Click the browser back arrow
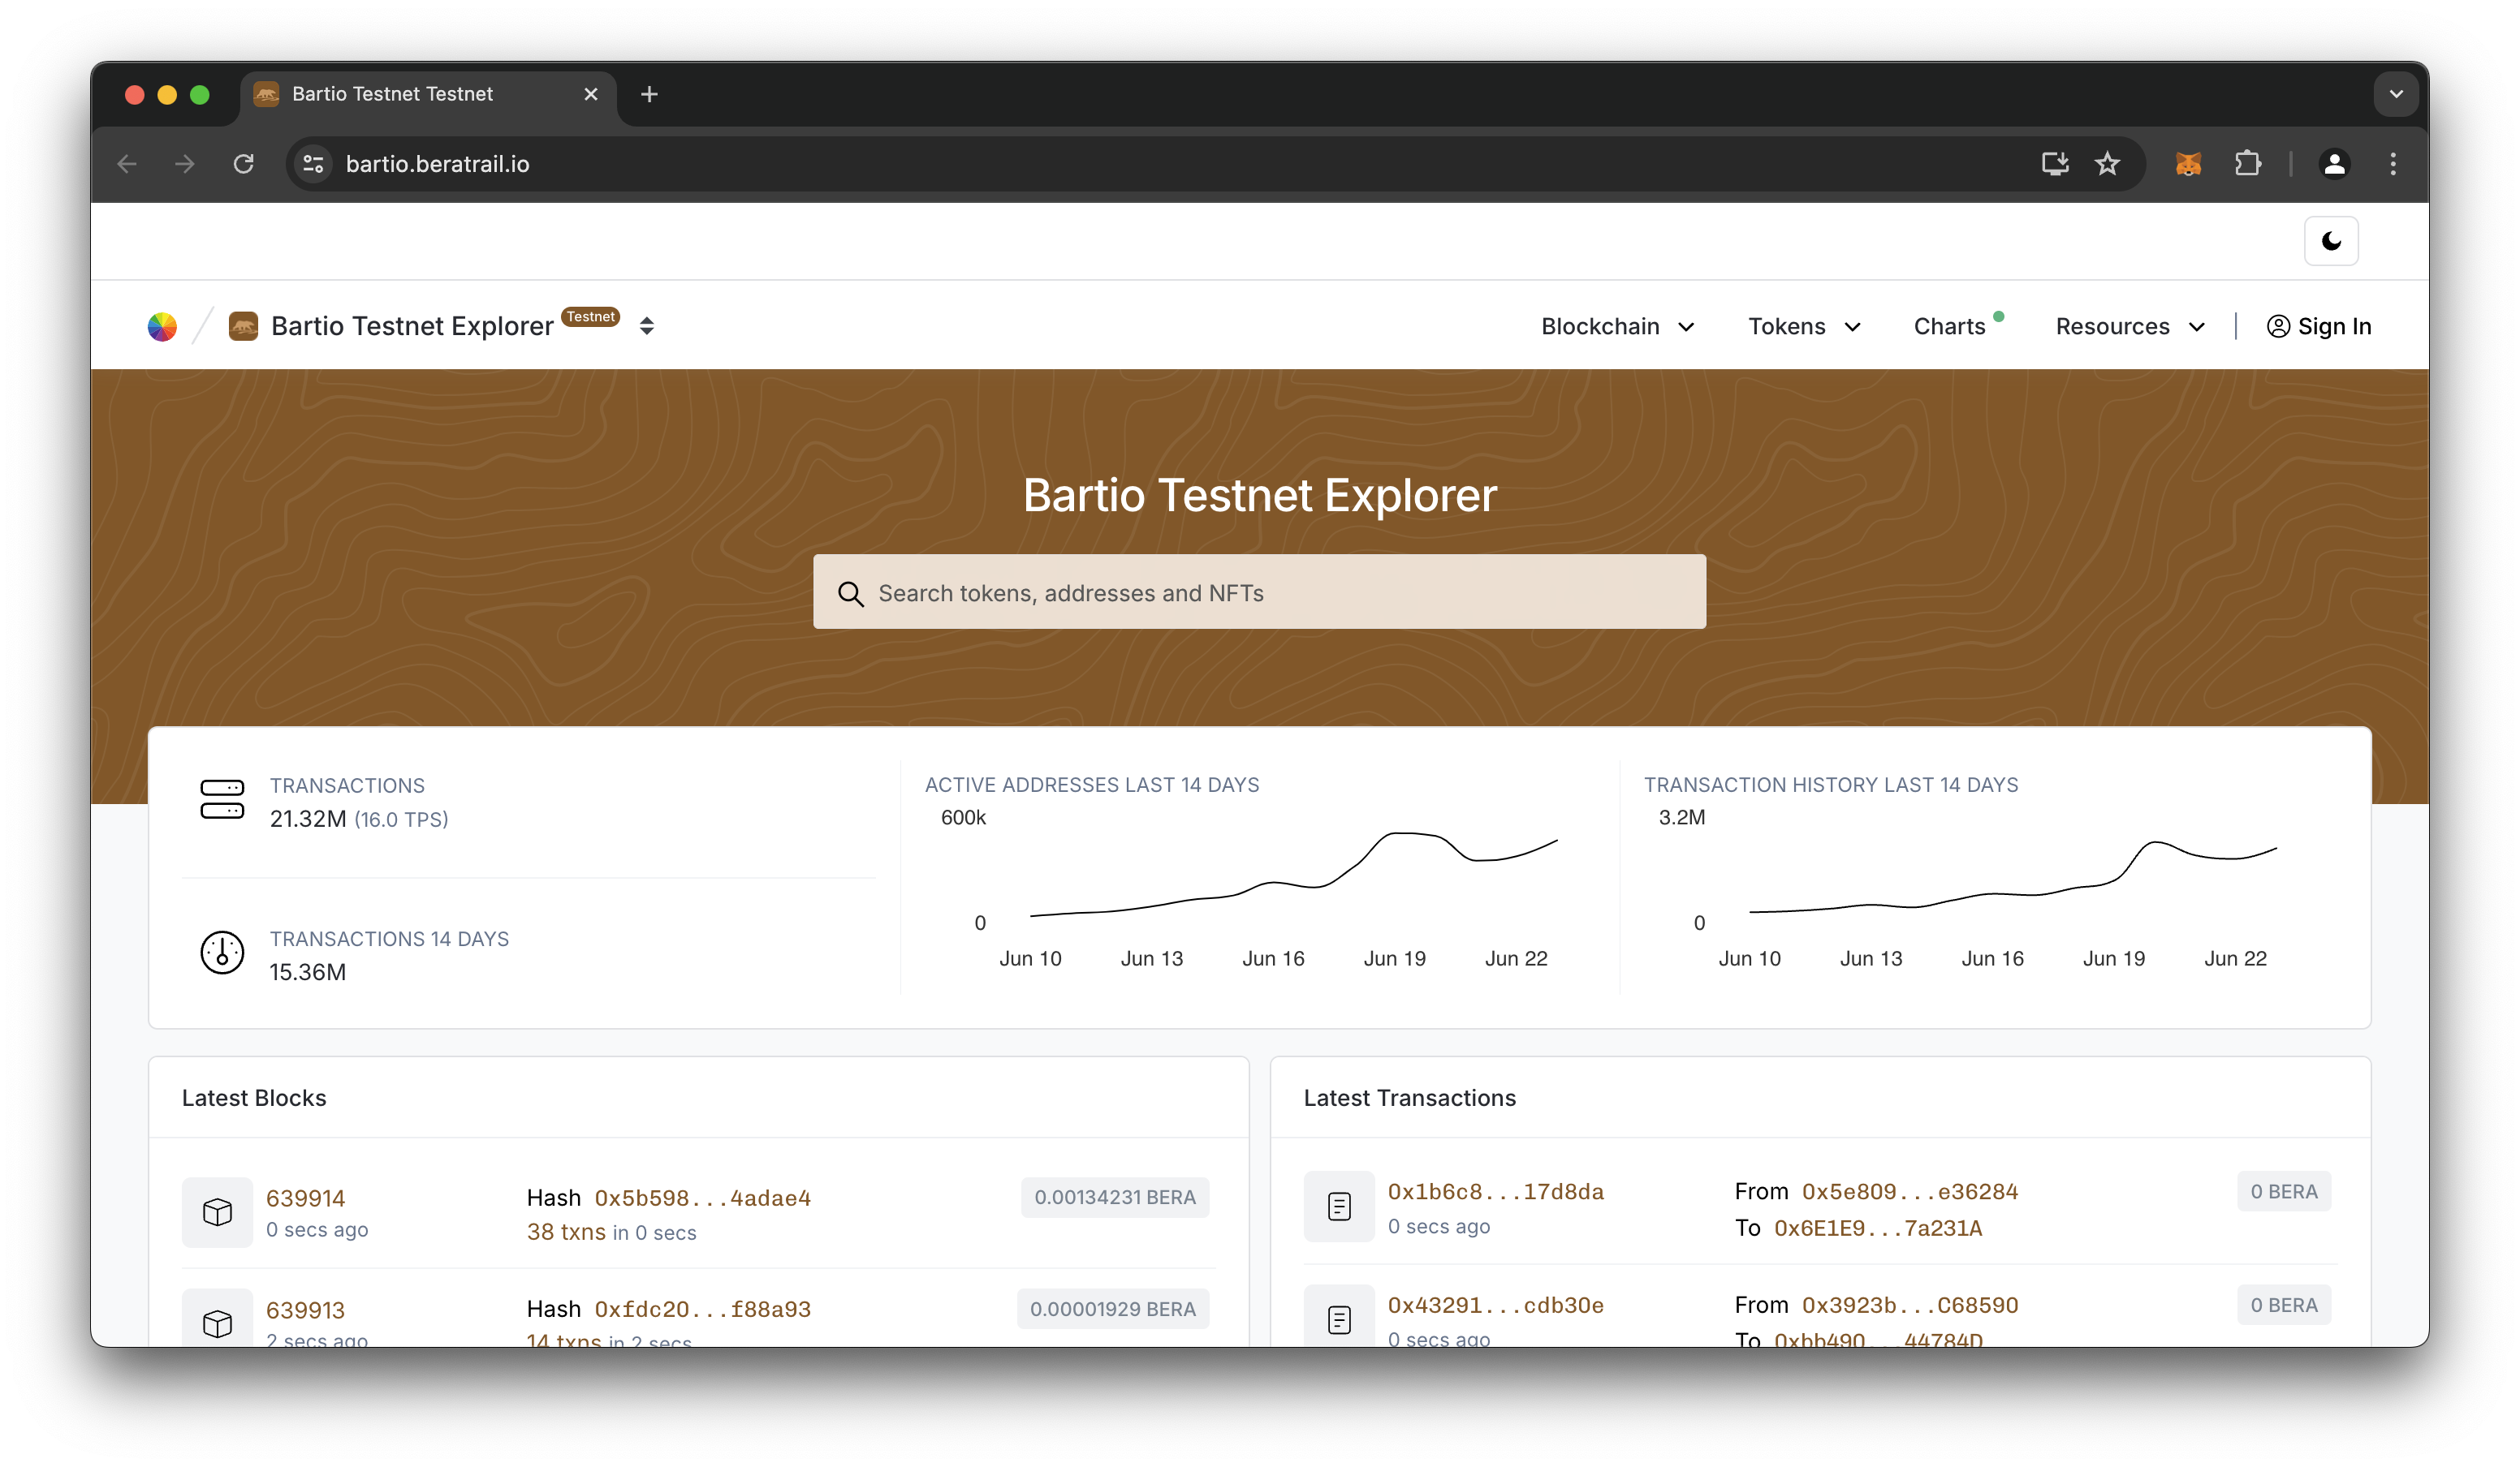 click(127, 164)
